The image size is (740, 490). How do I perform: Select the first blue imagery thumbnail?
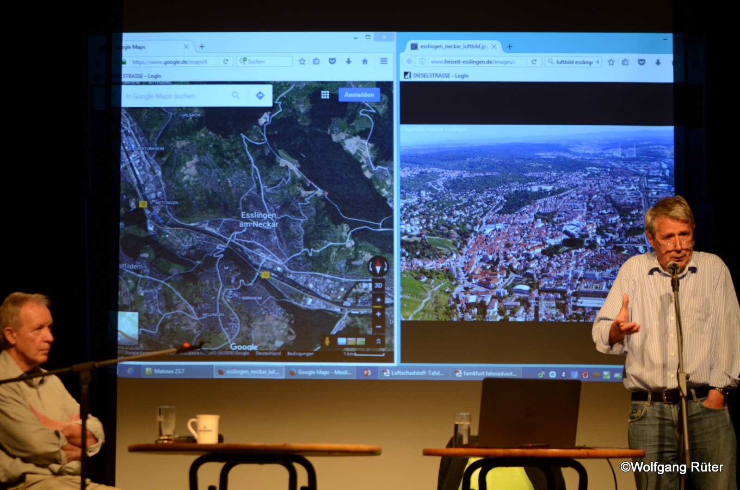(342, 342)
